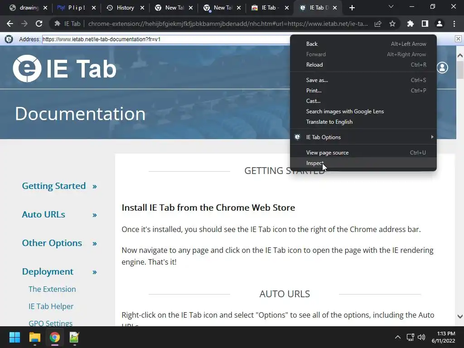Viewport: 464px width, 348px height.
Task: Open the IE Tab Helper sub-link
Action: pyautogui.click(x=51, y=306)
